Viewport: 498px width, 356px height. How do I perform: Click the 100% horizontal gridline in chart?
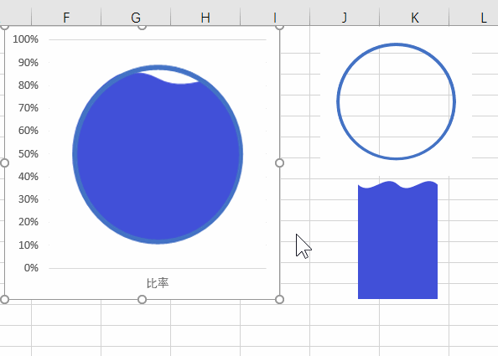tap(158, 39)
